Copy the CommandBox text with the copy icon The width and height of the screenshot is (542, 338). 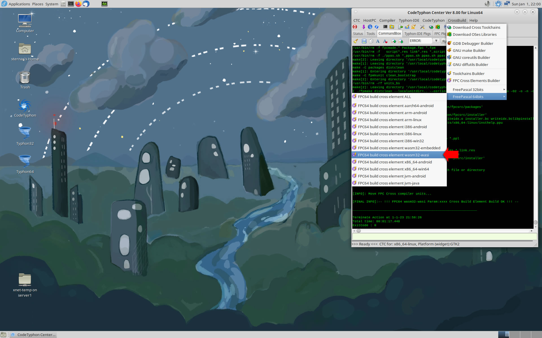click(x=371, y=41)
